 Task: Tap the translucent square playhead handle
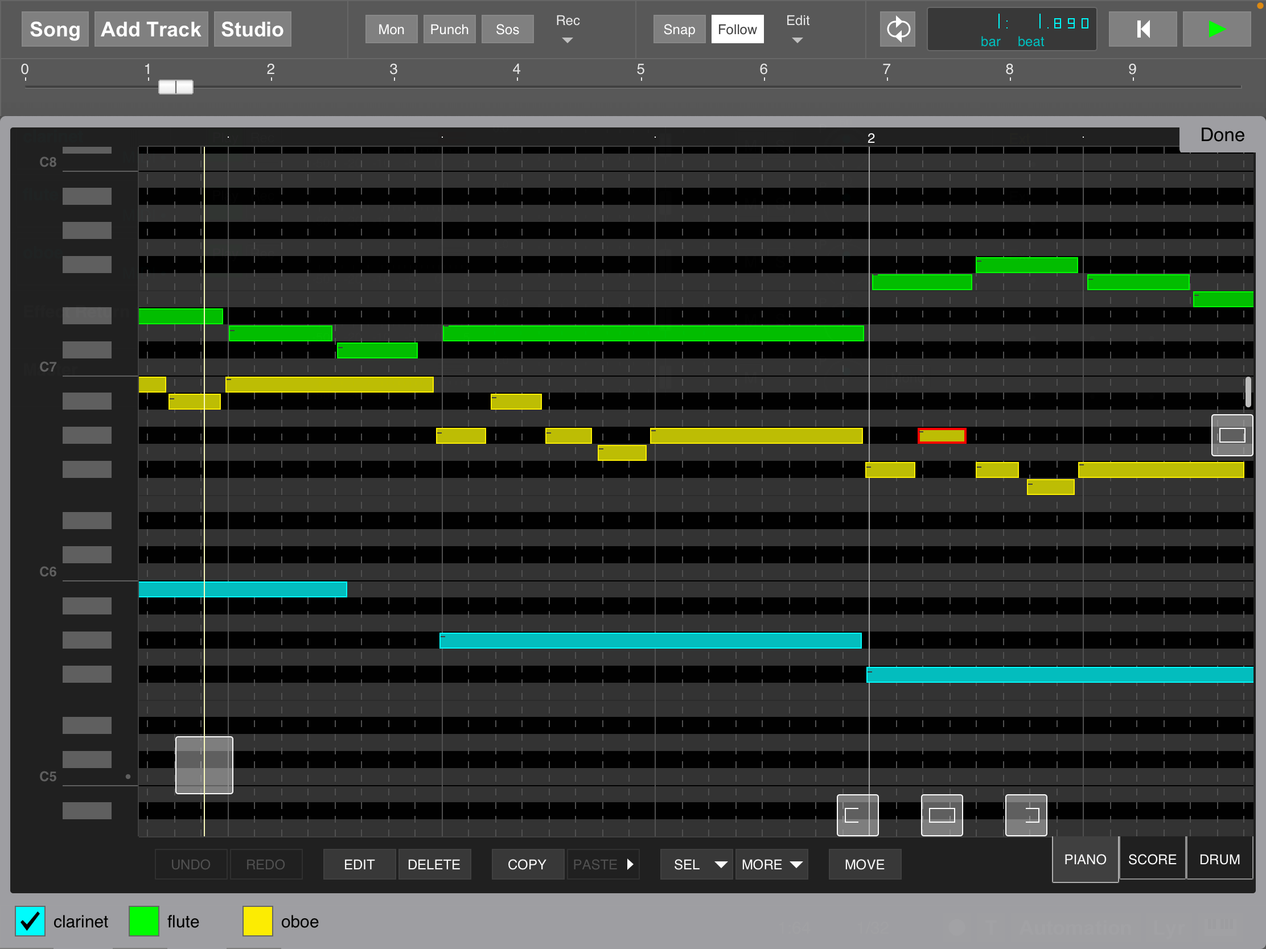pyautogui.click(x=204, y=765)
